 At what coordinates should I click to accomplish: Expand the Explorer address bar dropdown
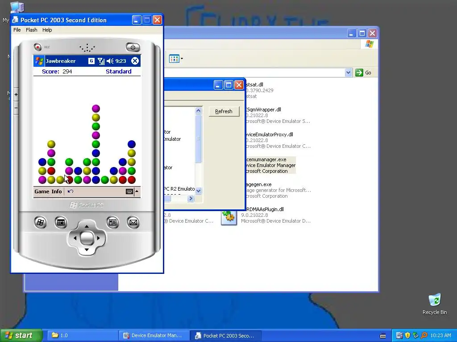point(348,73)
